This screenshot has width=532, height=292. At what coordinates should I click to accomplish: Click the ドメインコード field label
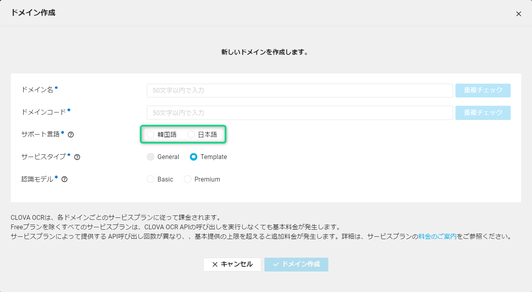(x=43, y=112)
